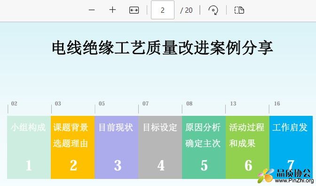This screenshot has width=316, height=186.
Task: Rotate the page with the rotate icon
Action: tap(213, 10)
